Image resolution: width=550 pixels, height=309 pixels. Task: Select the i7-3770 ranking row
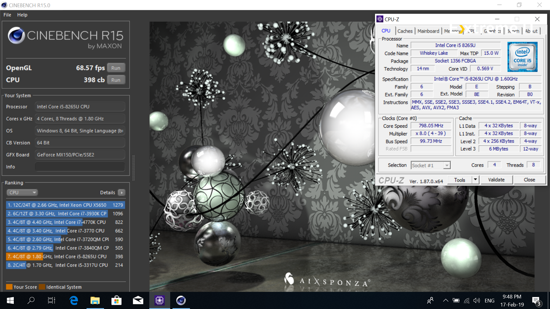pos(65,231)
